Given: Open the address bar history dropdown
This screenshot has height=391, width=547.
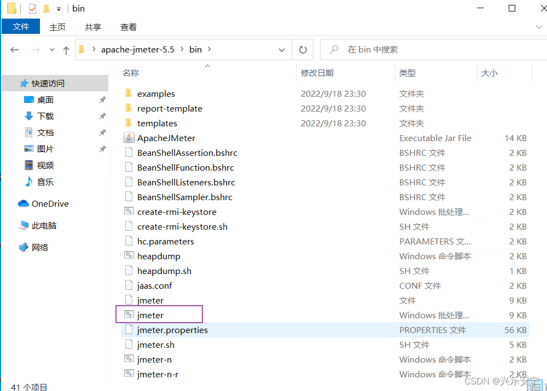Looking at the screenshot, I should (x=282, y=50).
